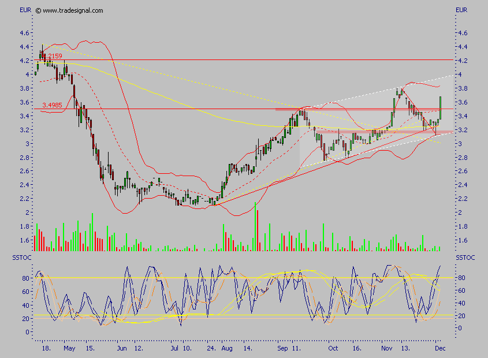488x358 pixels.
Task: Click 4.6 on the right price axis
Action: point(461,33)
